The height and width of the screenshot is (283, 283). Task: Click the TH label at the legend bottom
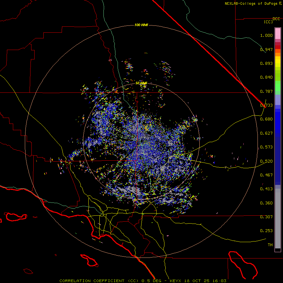coord(270,245)
